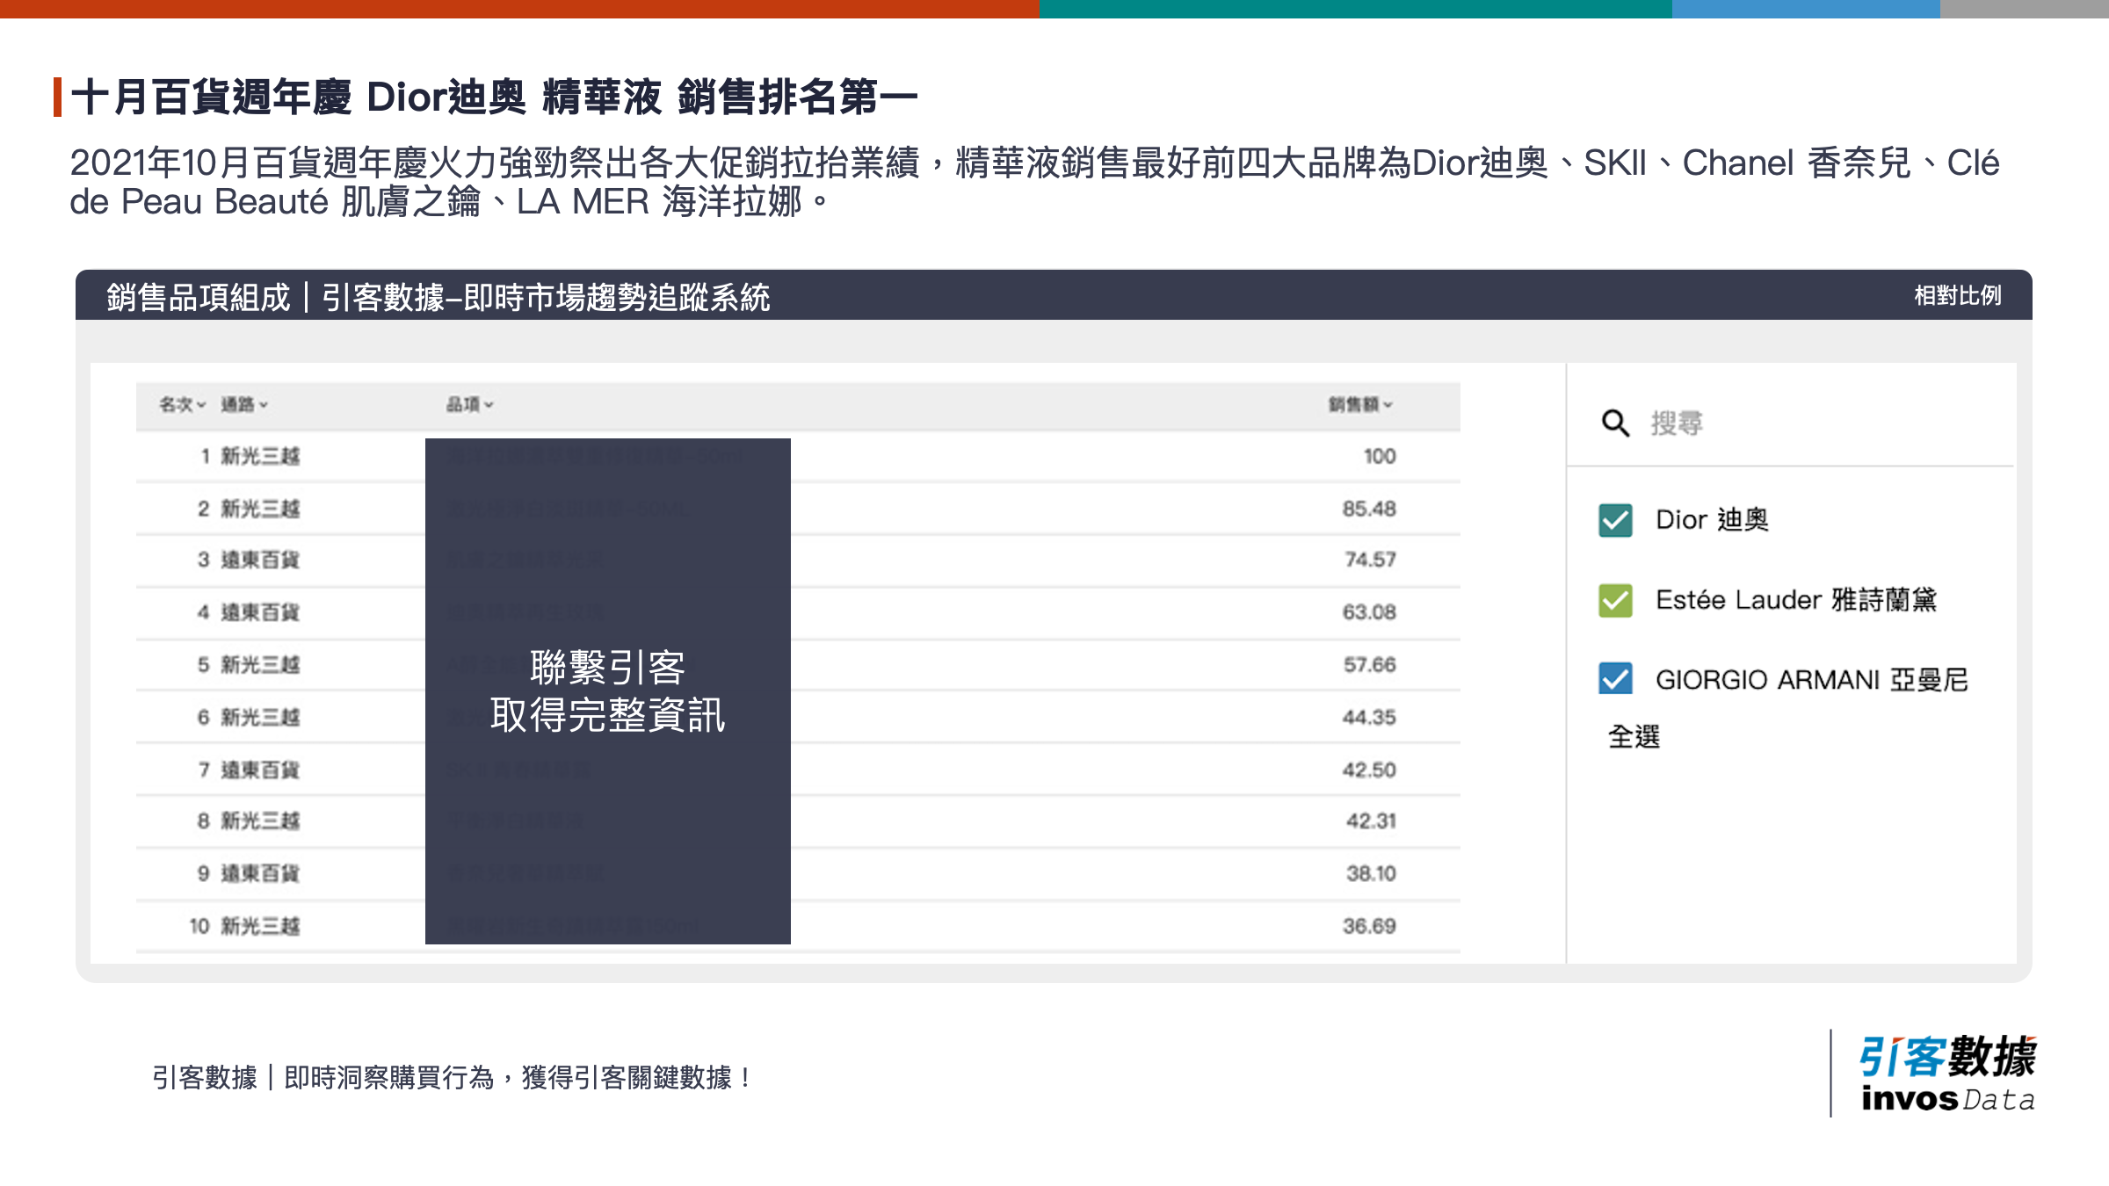Select rank 2 新光三越 row
The width and height of the screenshot is (2109, 1186).
[x=798, y=509]
